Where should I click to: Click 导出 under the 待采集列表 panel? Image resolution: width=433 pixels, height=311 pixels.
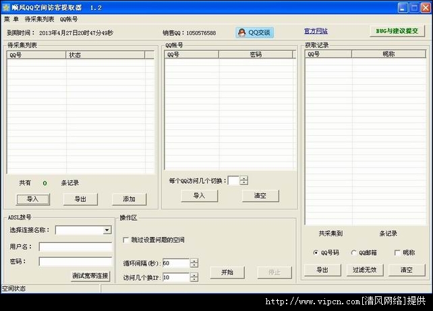(x=80, y=199)
